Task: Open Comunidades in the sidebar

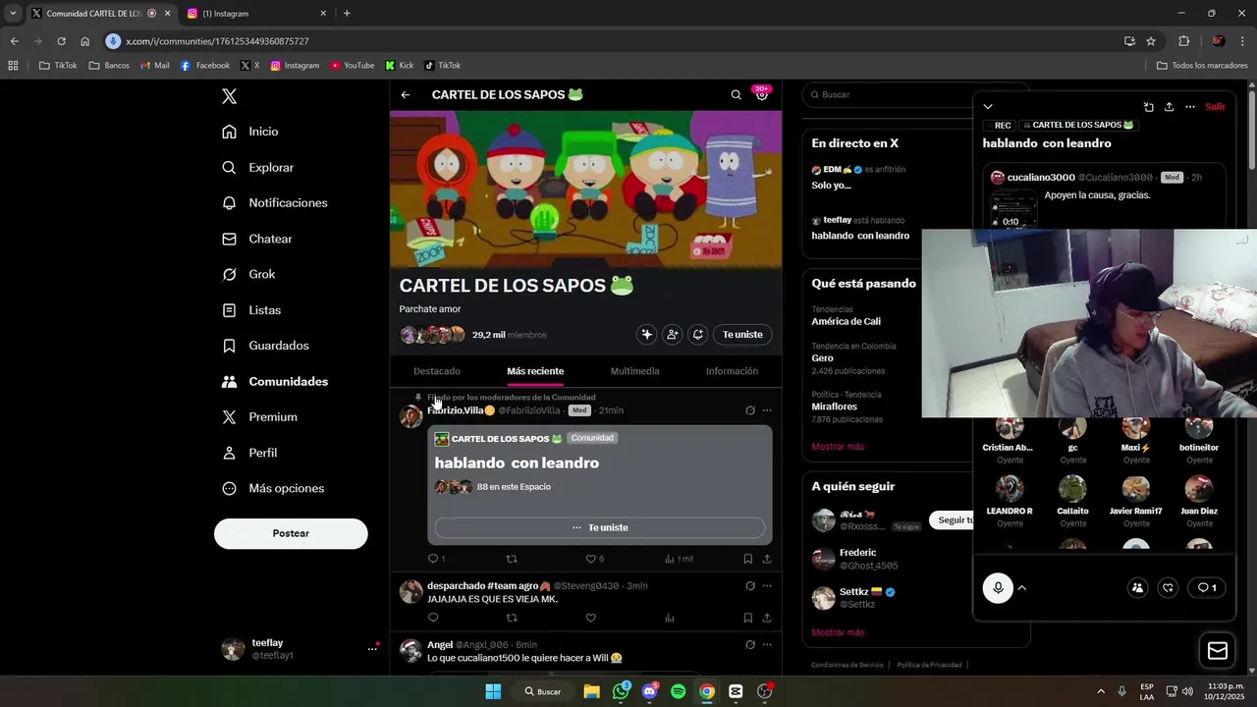Action: 275,382
